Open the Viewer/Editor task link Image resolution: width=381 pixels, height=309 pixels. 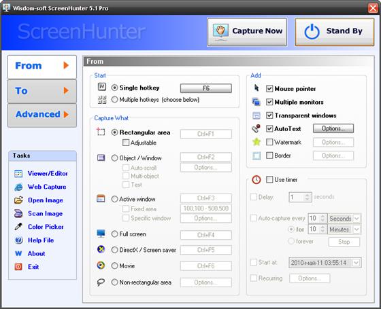[48, 174]
